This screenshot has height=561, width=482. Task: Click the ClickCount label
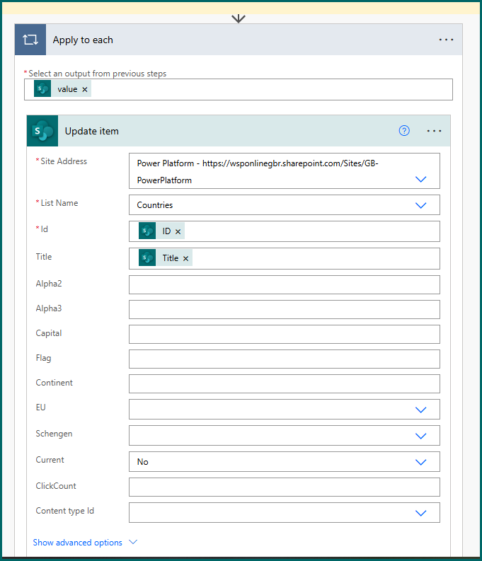[56, 486]
